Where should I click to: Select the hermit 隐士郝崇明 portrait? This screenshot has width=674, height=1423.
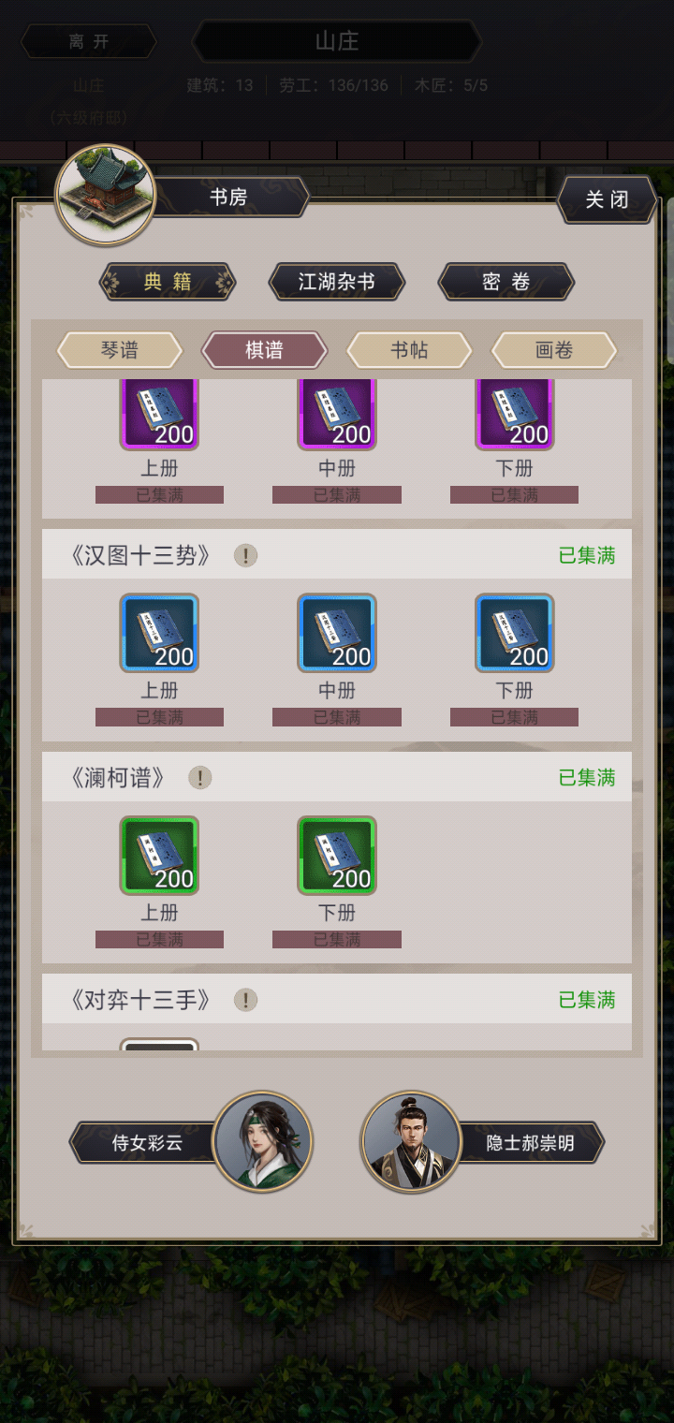pos(412,1141)
